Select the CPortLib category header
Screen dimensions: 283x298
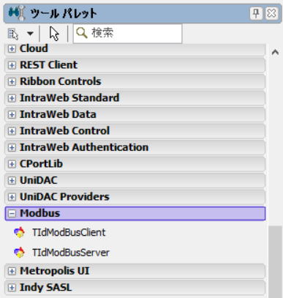tap(135, 164)
